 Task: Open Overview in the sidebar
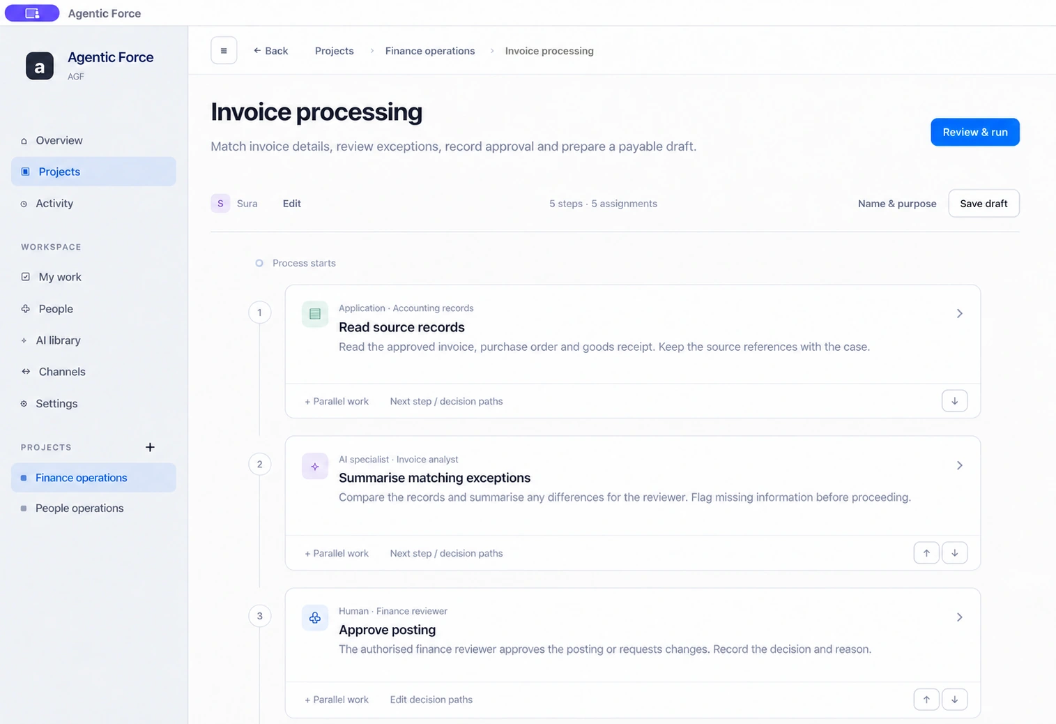pyautogui.click(x=93, y=140)
